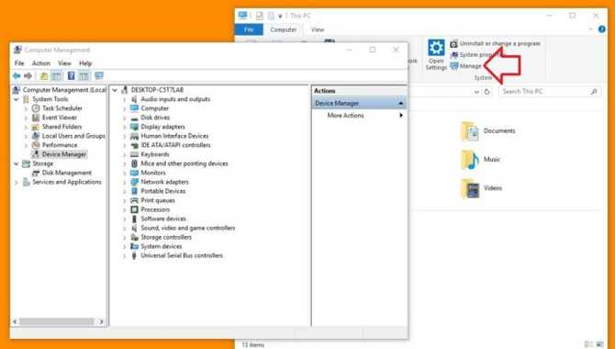615x349 pixels.
Task: Open the Help menu in Computer Management
Action: [85, 63]
